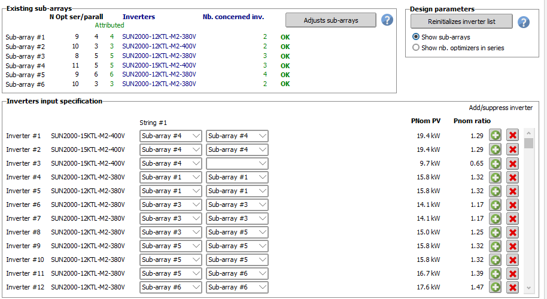The height and width of the screenshot is (299, 547).
Task: Click the 17.6 kW PNom PV value
Action: (429, 287)
